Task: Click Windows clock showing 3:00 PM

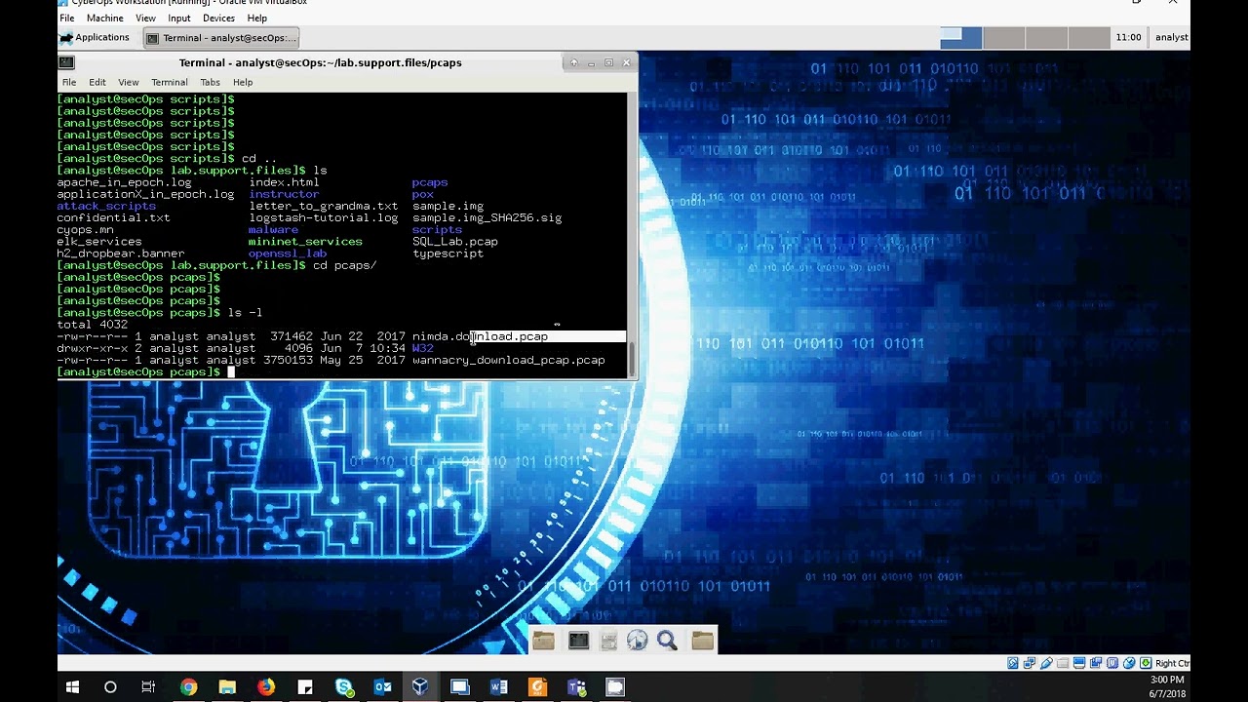Action: coord(1166,680)
